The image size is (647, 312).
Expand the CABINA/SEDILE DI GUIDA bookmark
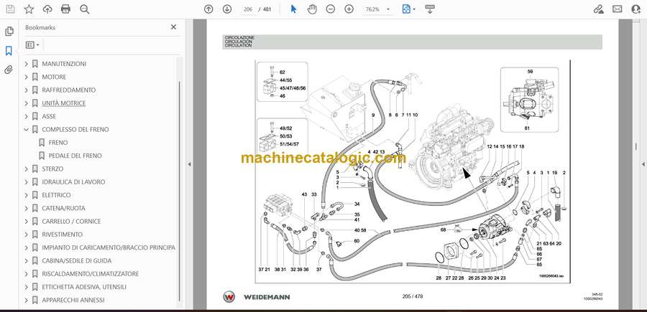pos(27,260)
